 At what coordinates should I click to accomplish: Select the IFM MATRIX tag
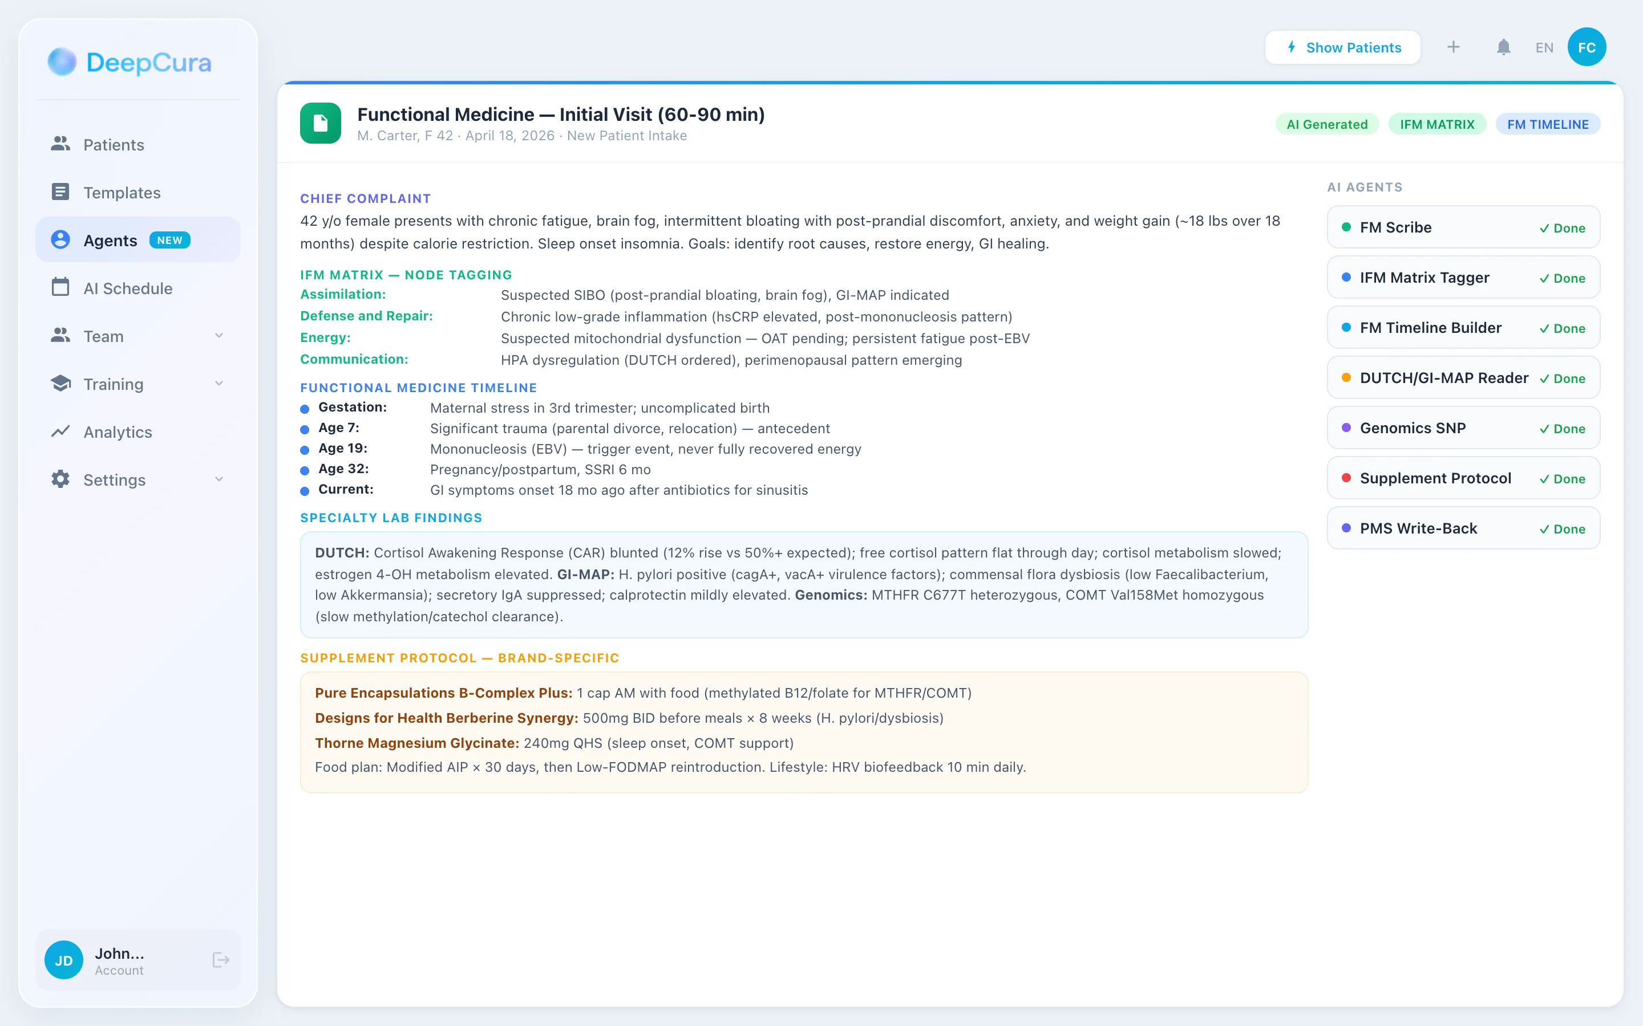(x=1436, y=124)
